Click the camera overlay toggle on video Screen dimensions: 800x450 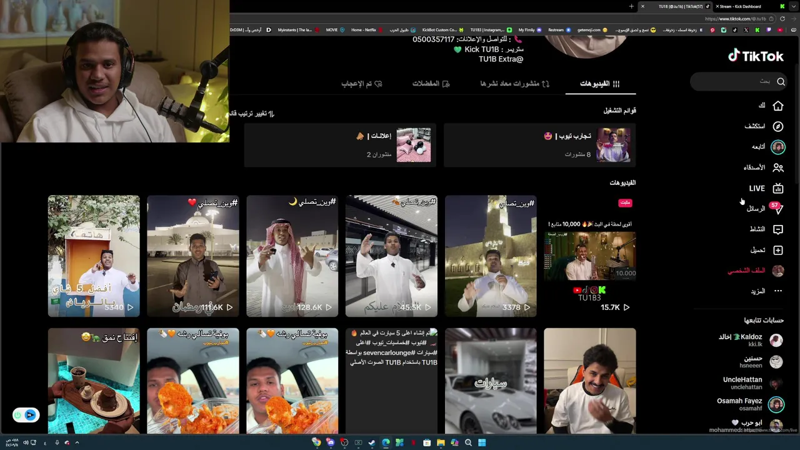(x=26, y=415)
